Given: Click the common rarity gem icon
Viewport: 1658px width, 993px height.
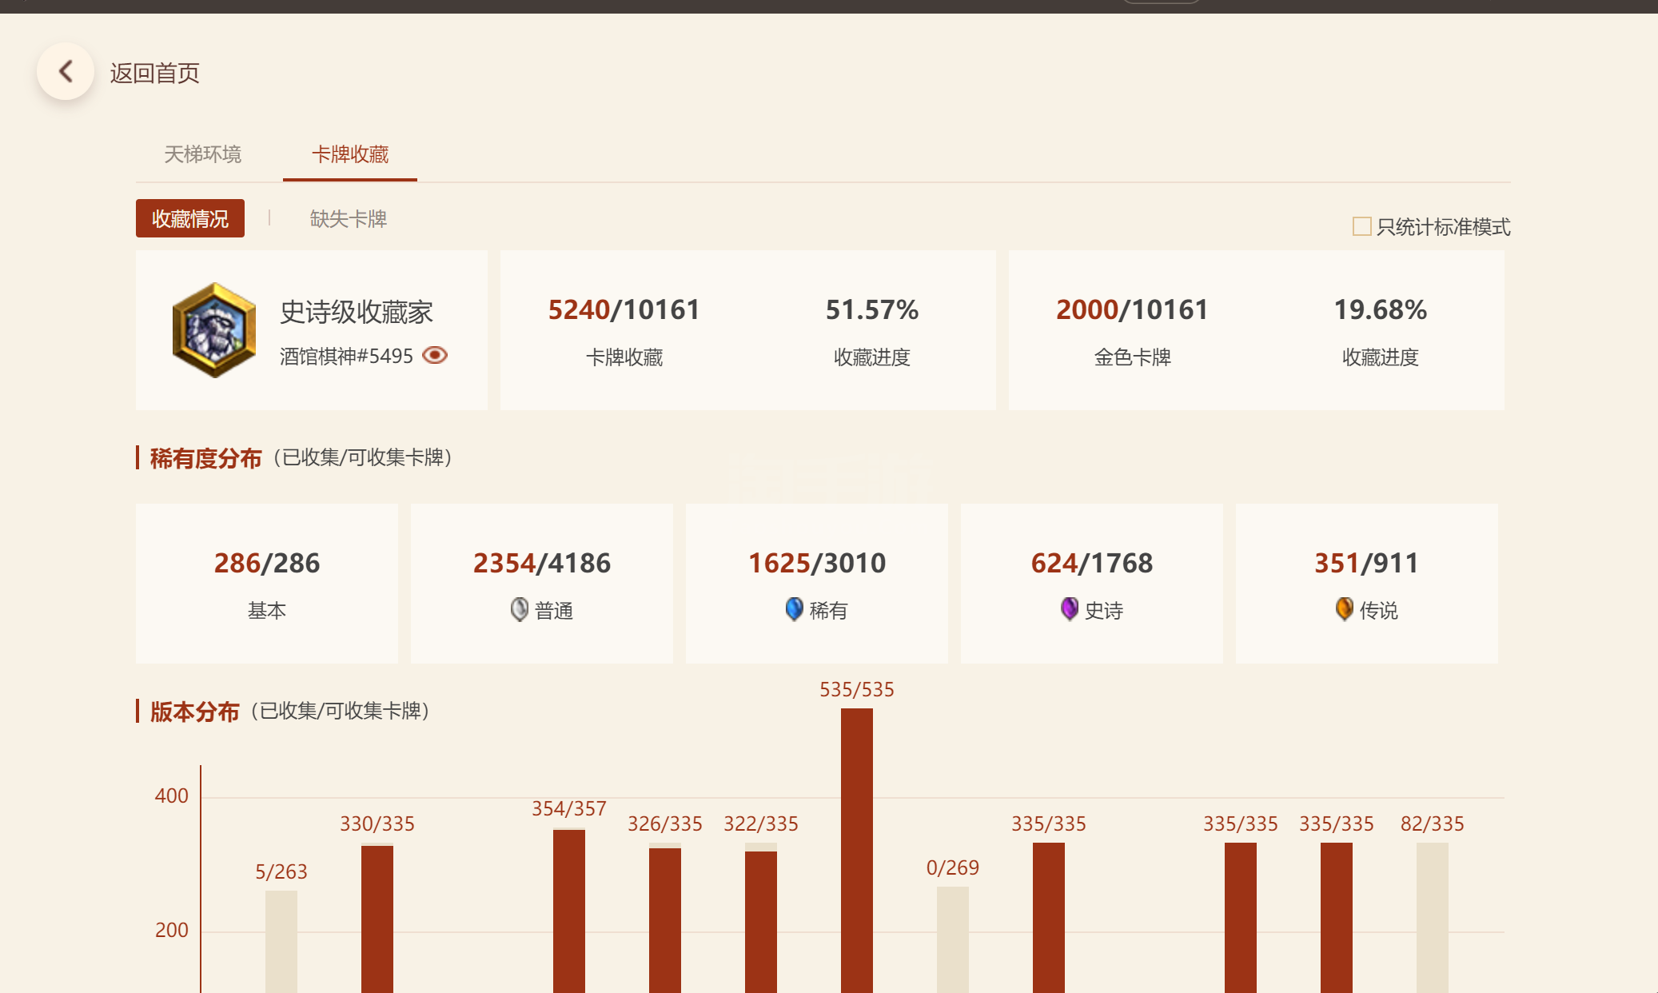Looking at the screenshot, I should pos(520,609).
